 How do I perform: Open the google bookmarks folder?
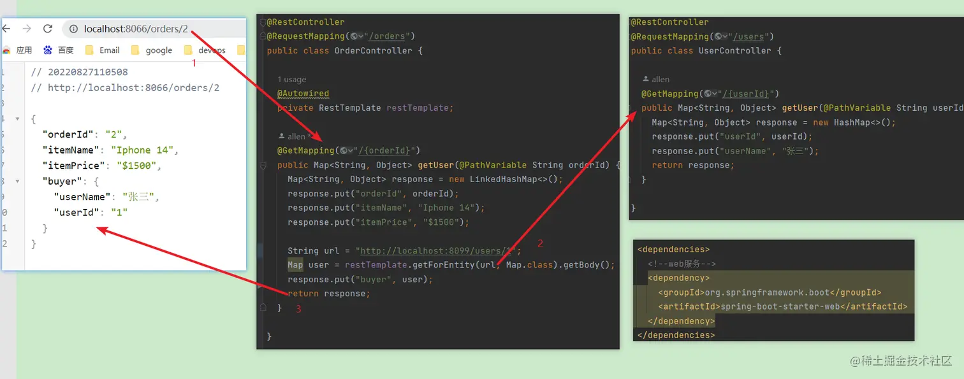pyautogui.click(x=151, y=50)
